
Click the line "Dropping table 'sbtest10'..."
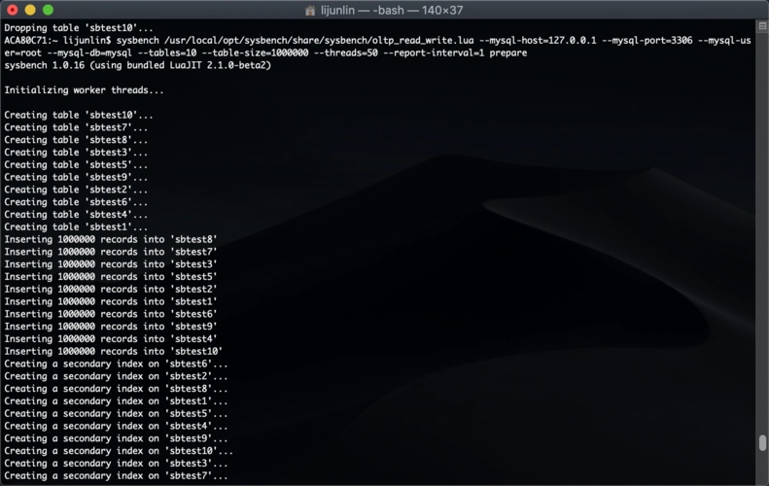click(79, 28)
